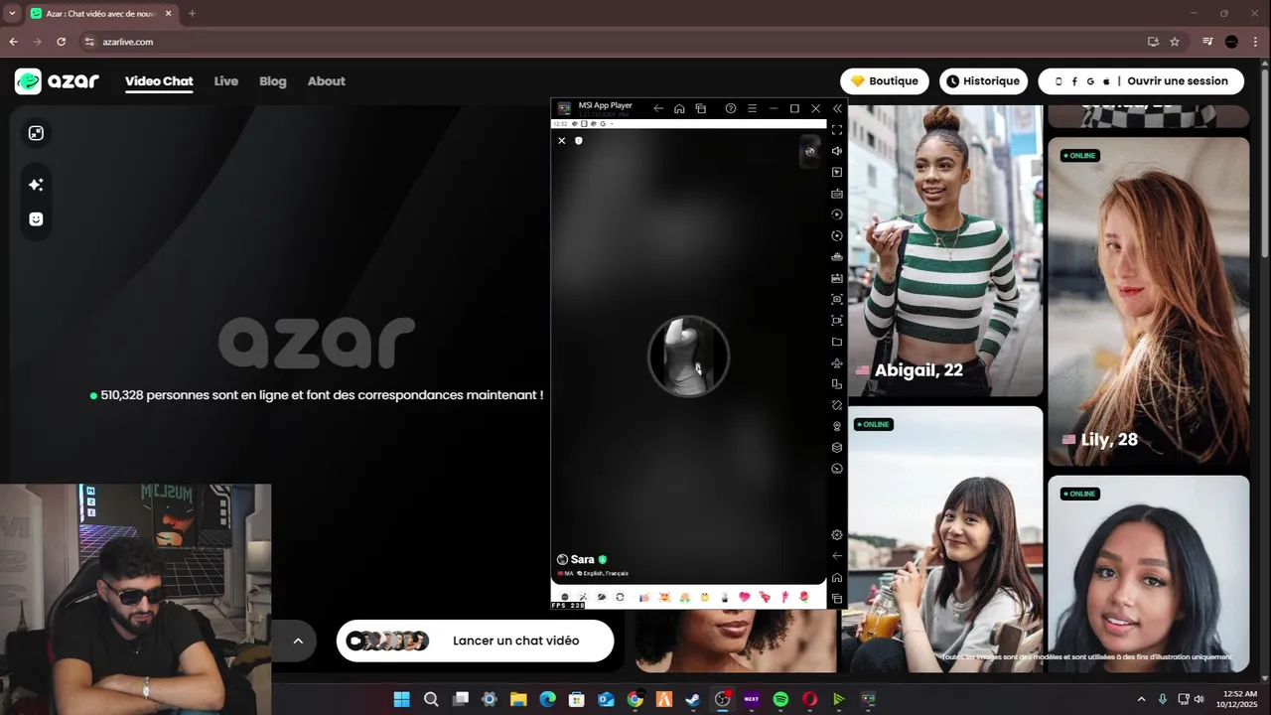
Task: Click Android back arrow at sidebar bottom
Action: [x=837, y=556]
